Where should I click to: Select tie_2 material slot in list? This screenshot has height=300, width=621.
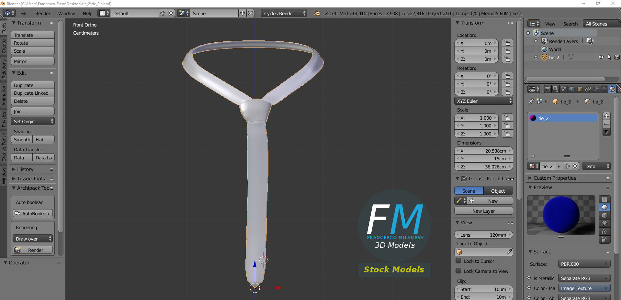(x=563, y=118)
